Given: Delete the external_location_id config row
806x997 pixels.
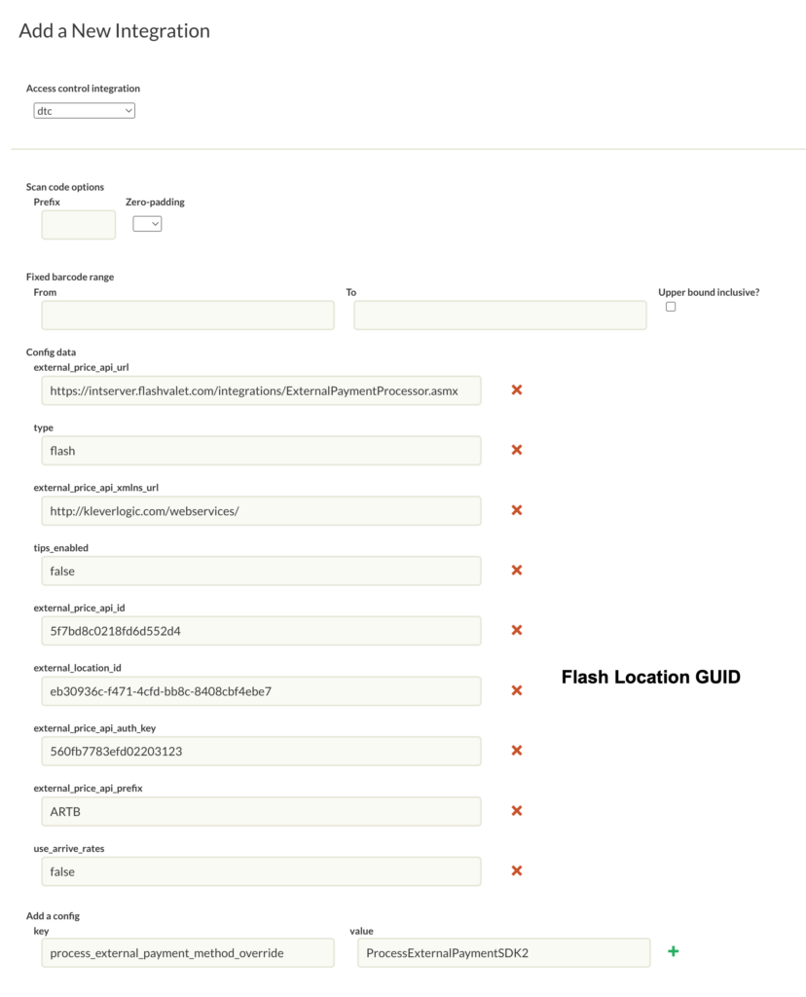Looking at the screenshot, I should pyautogui.click(x=517, y=690).
